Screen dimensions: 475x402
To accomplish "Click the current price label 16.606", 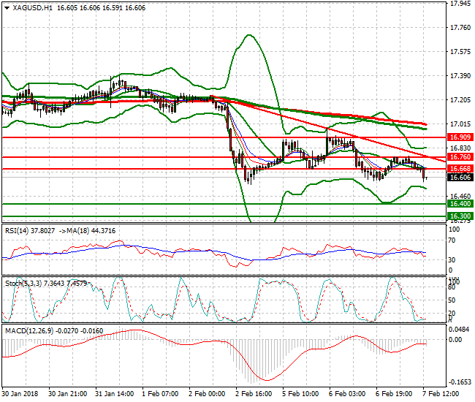I will [x=460, y=178].
